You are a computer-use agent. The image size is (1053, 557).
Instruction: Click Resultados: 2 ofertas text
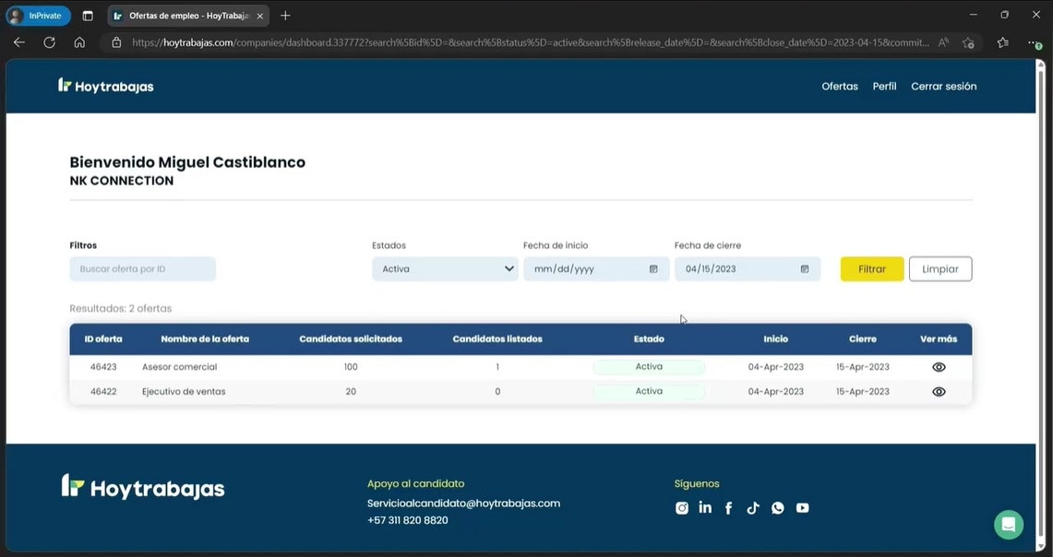coord(121,309)
